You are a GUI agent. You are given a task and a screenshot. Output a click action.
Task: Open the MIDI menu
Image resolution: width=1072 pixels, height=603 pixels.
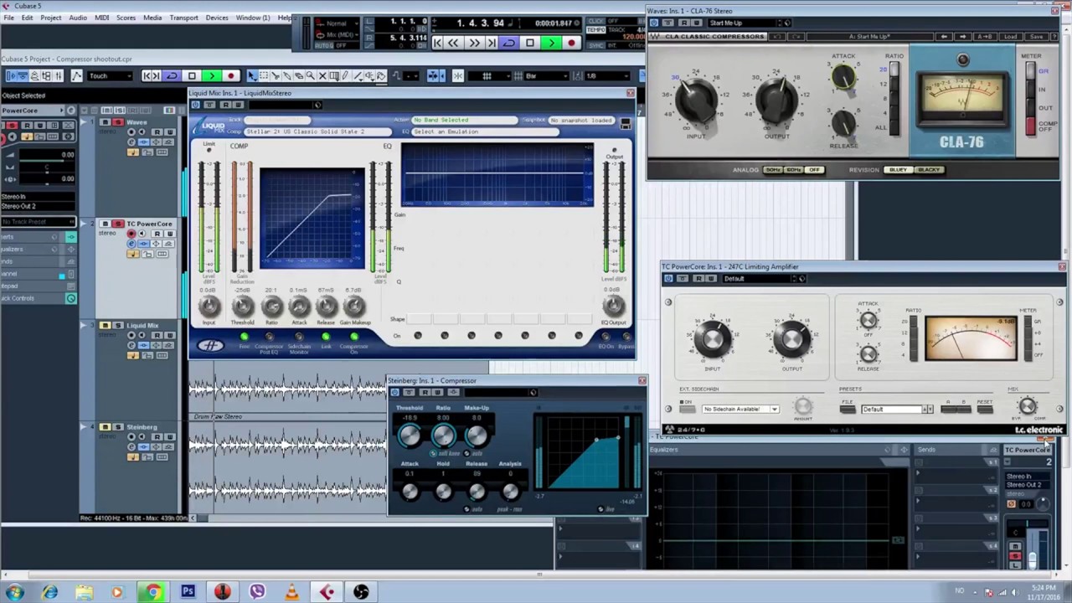coord(101,18)
